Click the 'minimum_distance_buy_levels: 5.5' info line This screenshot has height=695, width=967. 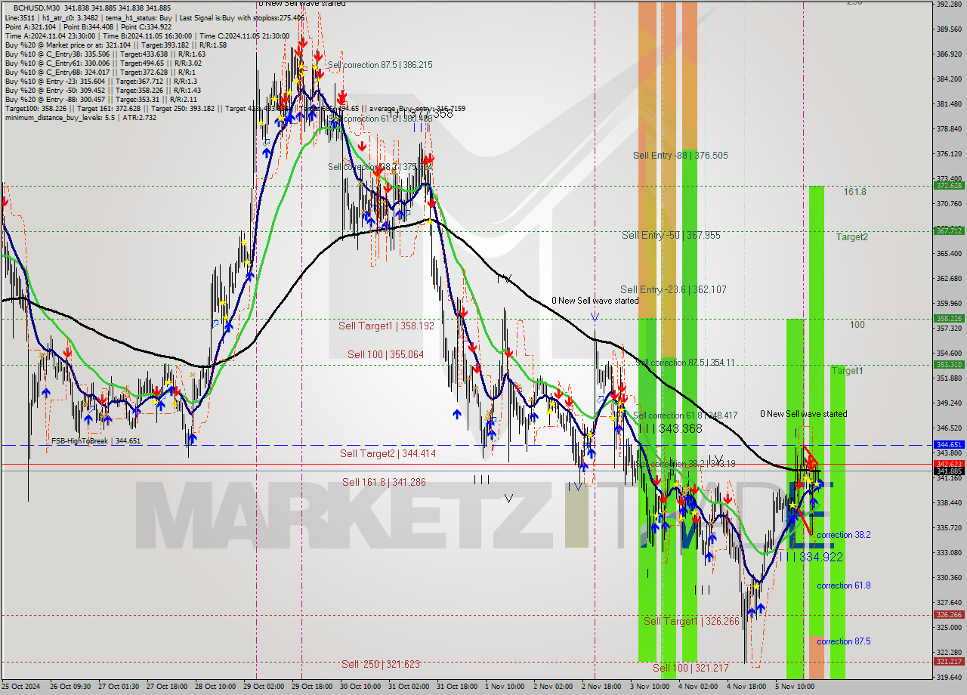tap(79, 117)
